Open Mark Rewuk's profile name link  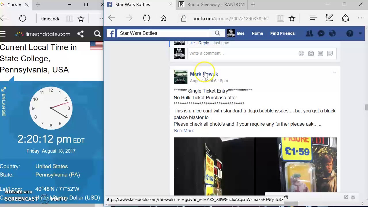tap(204, 74)
